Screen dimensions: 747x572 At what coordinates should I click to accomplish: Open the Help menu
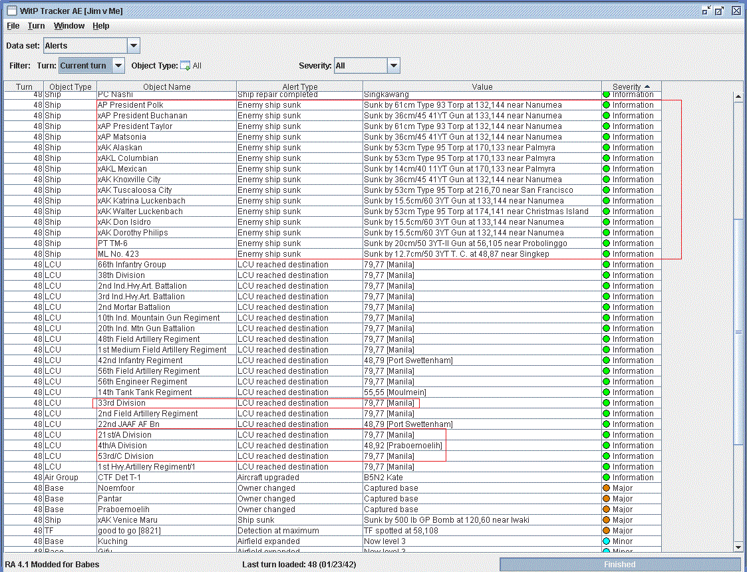tap(101, 26)
